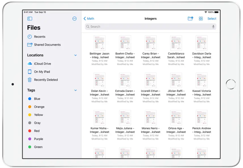Tap the Select button
This screenshot has height=168, width=243.
tap(212, 19)
